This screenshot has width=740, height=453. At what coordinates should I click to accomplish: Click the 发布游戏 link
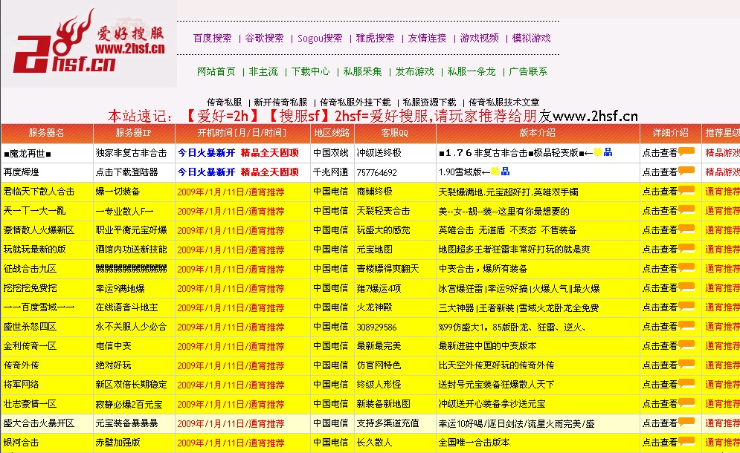pos(413,71)
